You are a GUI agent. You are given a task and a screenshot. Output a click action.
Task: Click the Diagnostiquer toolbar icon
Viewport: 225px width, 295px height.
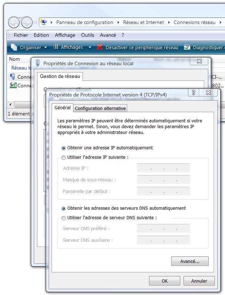[187, 47]
